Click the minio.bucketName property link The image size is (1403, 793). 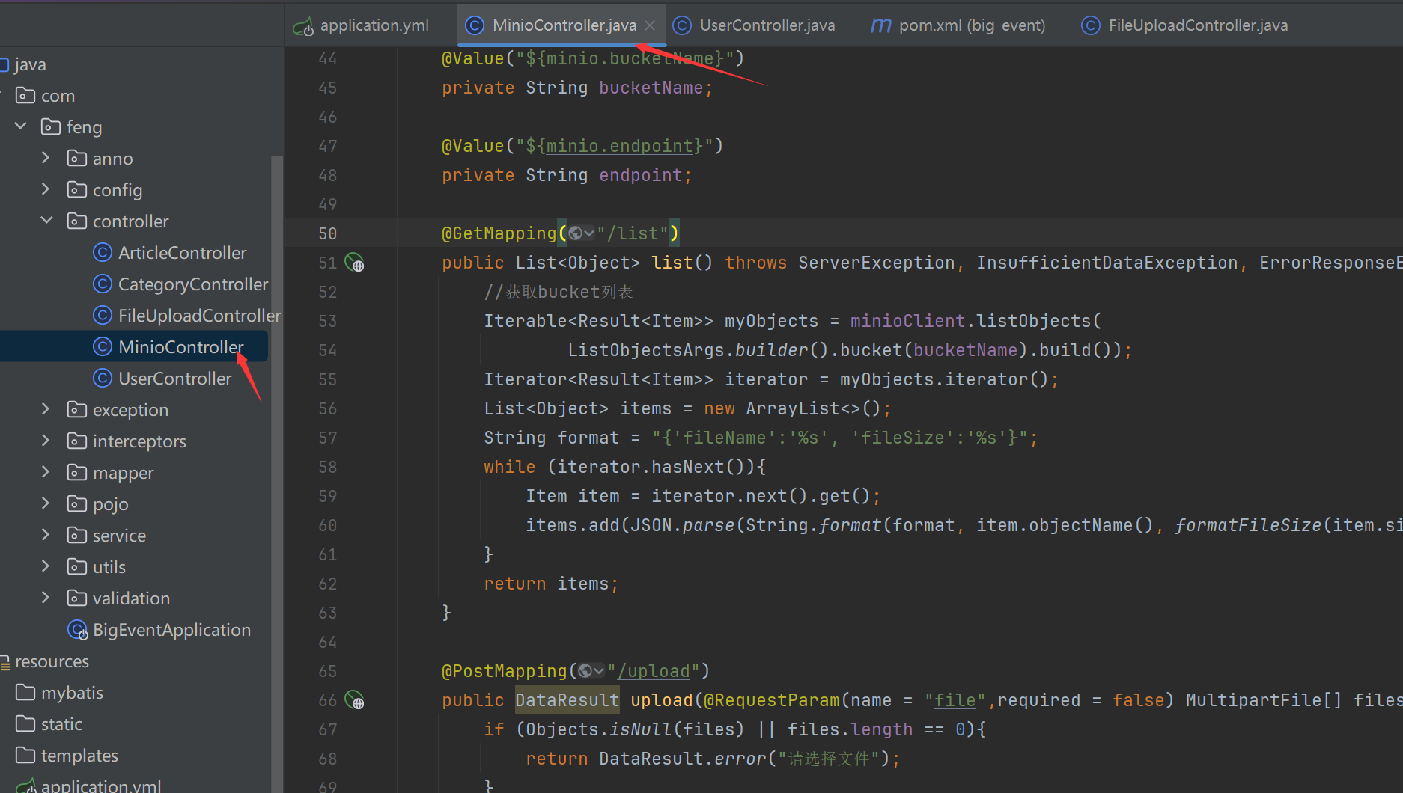click(x=630, y=58)
